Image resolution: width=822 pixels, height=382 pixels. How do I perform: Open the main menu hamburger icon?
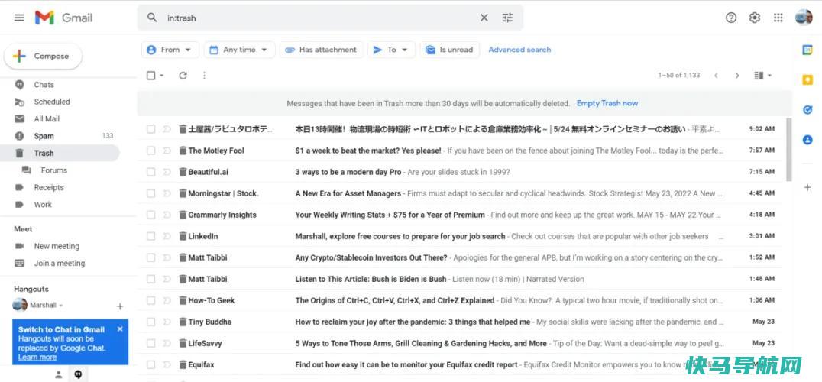pyautogui.click(x=19, y=18)
